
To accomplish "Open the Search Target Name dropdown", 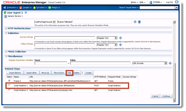I will coord(129,8).
